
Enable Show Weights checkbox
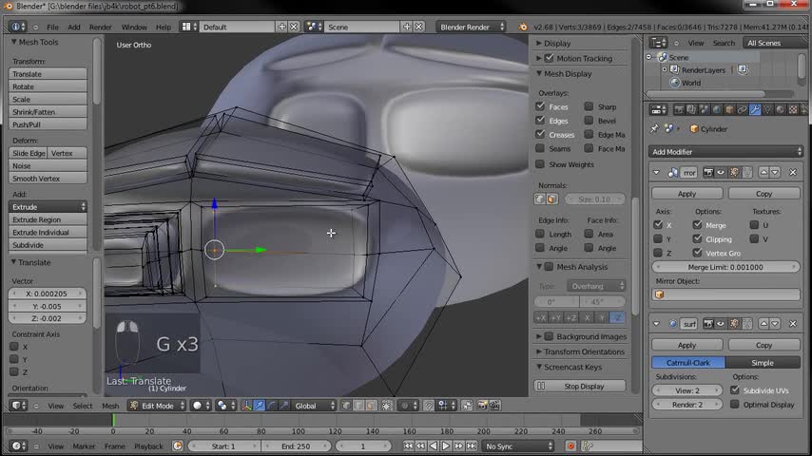[540, 164]
